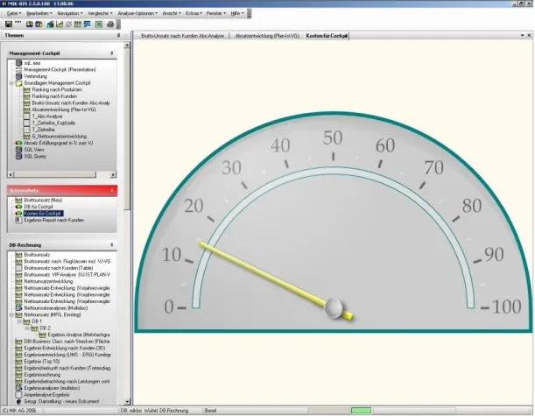Switch to Brutto-Umsatz nach Kunden Abc-Analyse tab

click(180, 36)
